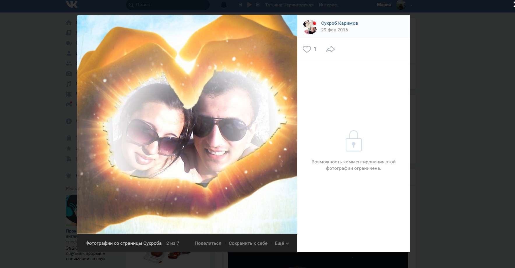Open Video filmstrip icon in sidebar
Image resolution: width=515 pixels, height=268 pixels.
coord(69,94)
